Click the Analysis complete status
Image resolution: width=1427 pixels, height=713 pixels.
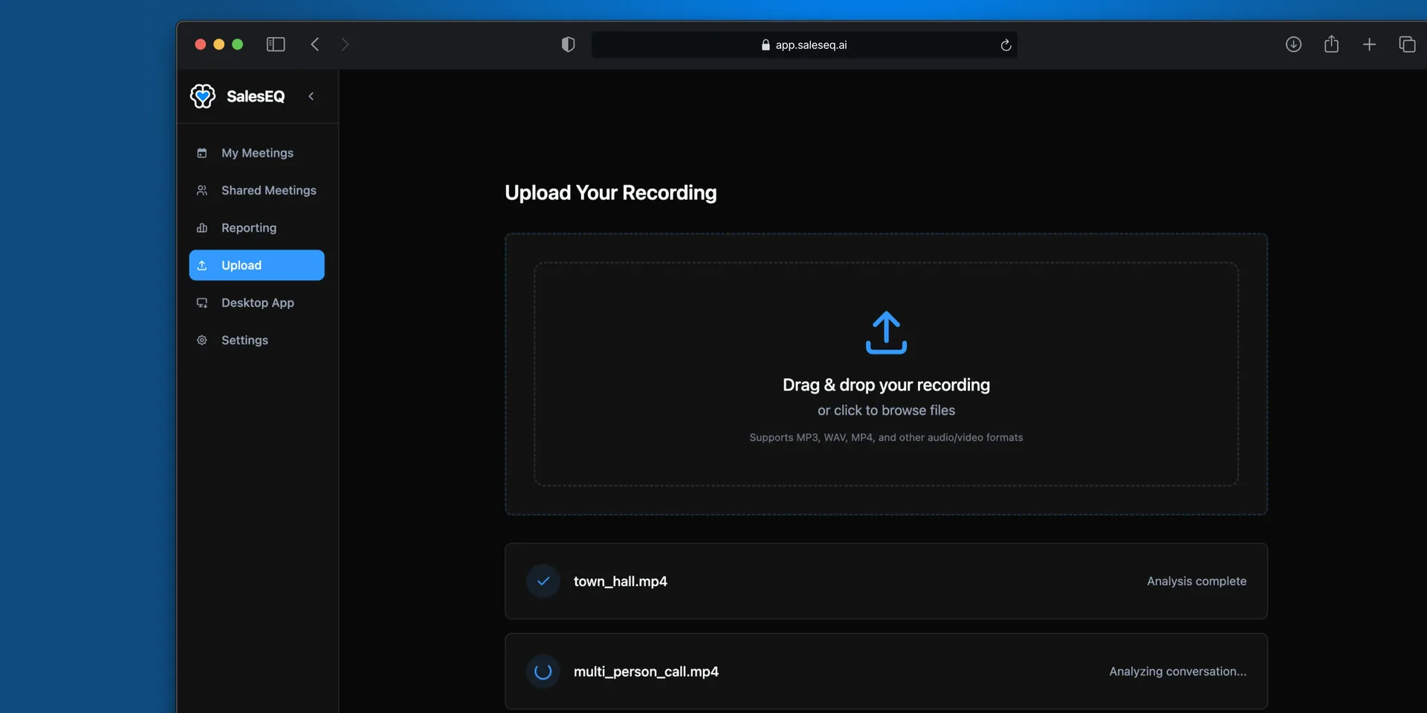coord(1197,581)
